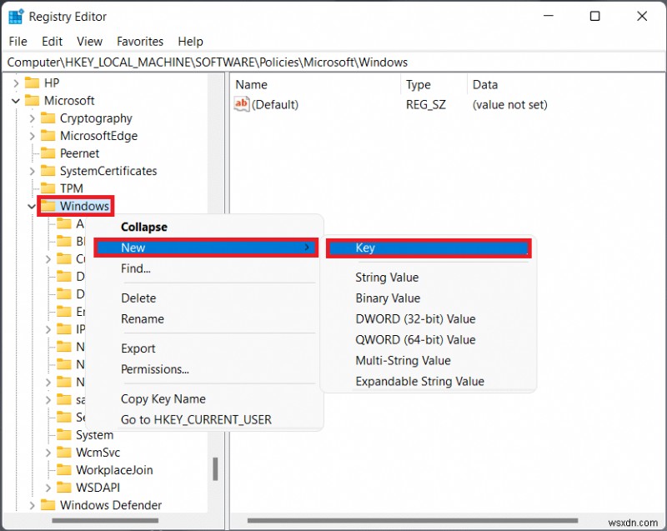Expand the HP key
Screen dimensions: 667x531
tap(16, 83)
